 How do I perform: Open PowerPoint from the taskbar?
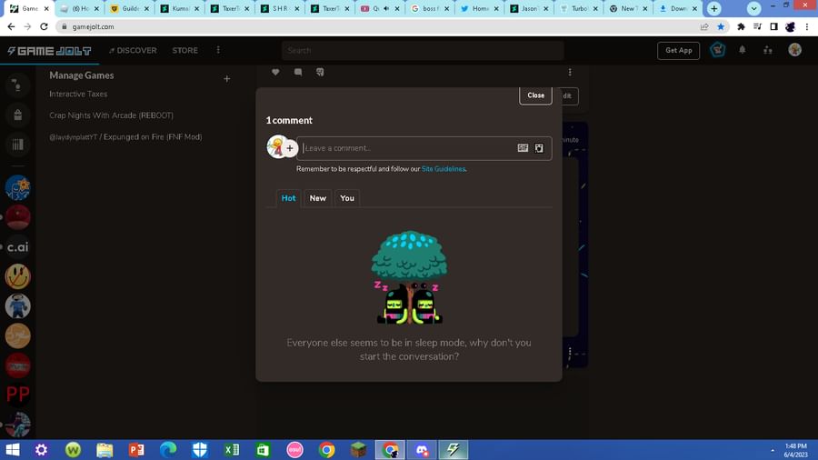point(136,450)
